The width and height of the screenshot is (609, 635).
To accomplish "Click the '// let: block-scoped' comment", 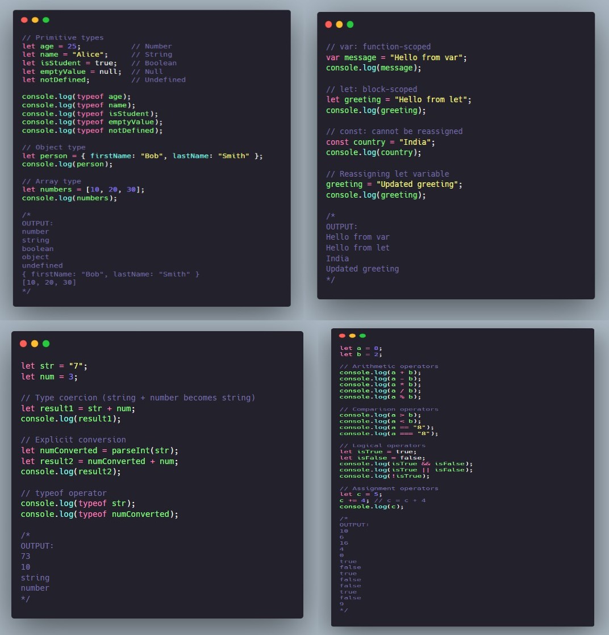I will pos(372,90).
